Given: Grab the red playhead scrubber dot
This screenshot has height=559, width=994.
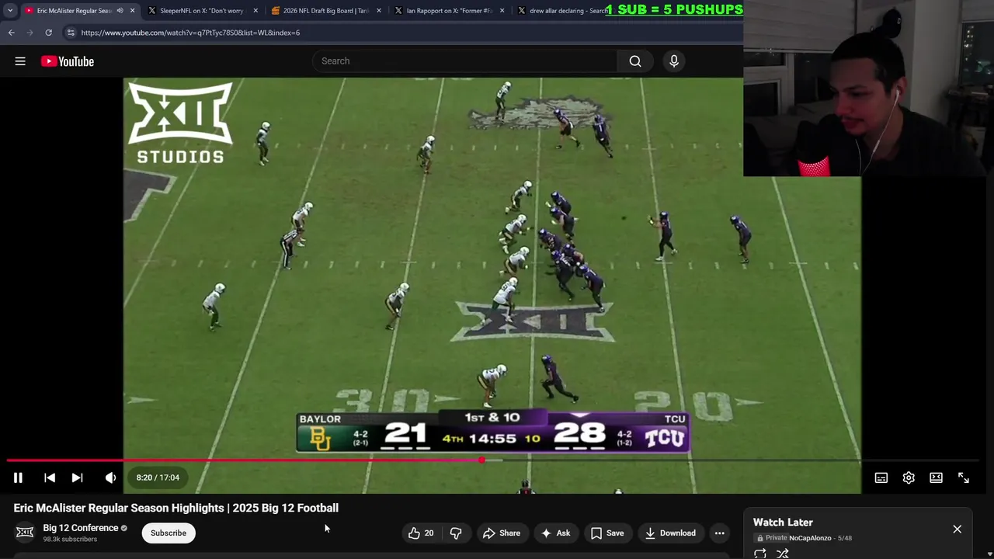Looking at the screenshot, I should (482, 460).
